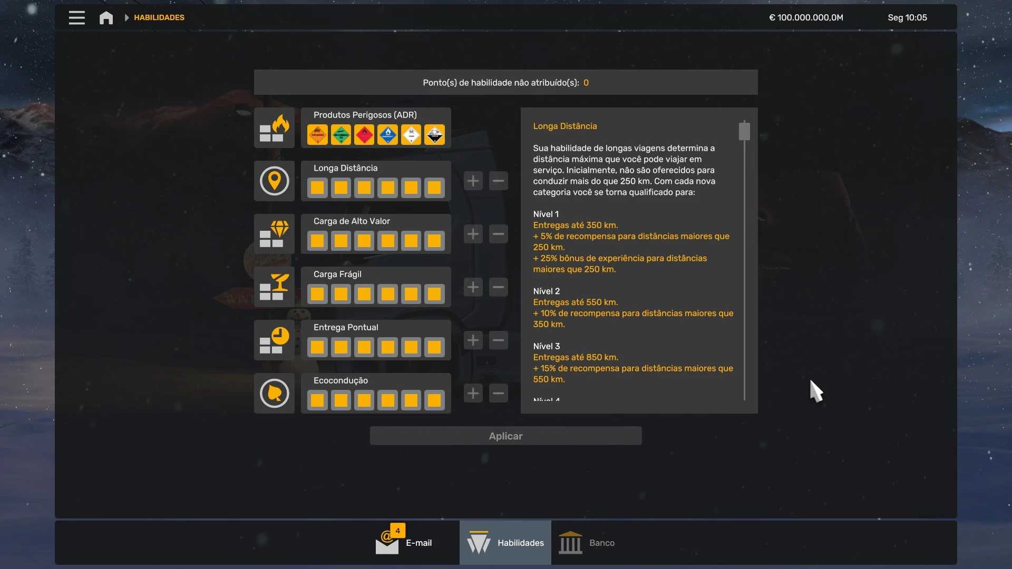Click the description panel scrollbar handle
Screen dimensions: 1012x569
[744, 131]
